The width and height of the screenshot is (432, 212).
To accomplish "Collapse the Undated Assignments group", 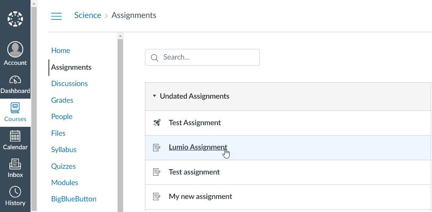I will 154,96.
